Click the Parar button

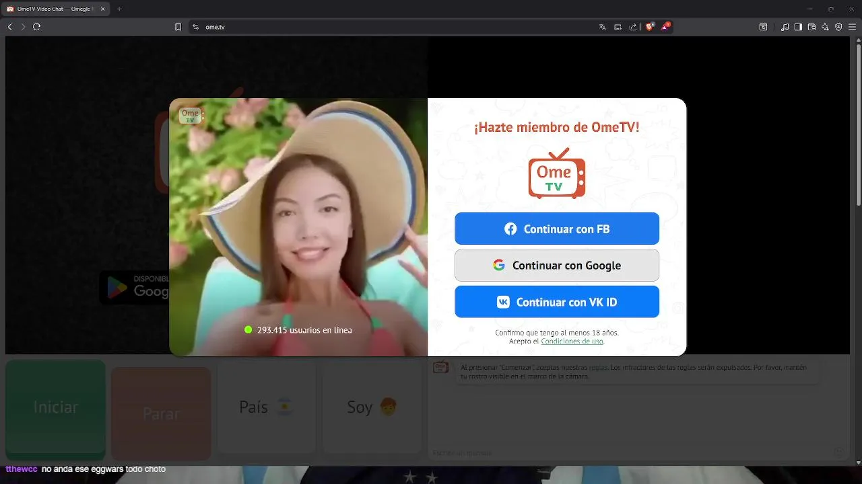tap(161, 413)
